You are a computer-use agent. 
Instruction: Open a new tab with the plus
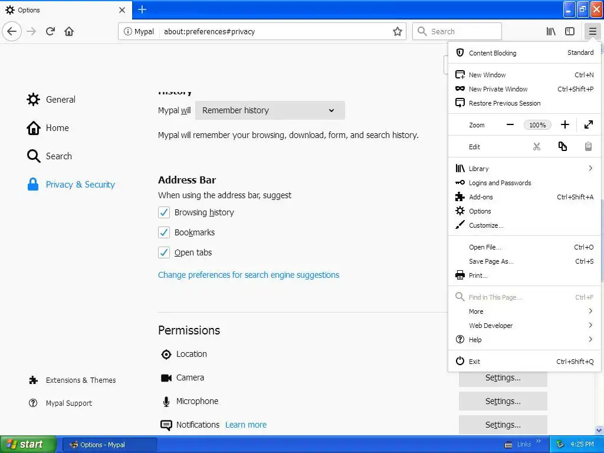[142, 9]
